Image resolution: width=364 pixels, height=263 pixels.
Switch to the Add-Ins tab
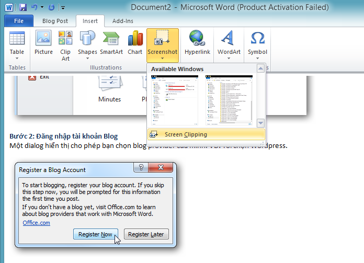click(x=123, y=21)
